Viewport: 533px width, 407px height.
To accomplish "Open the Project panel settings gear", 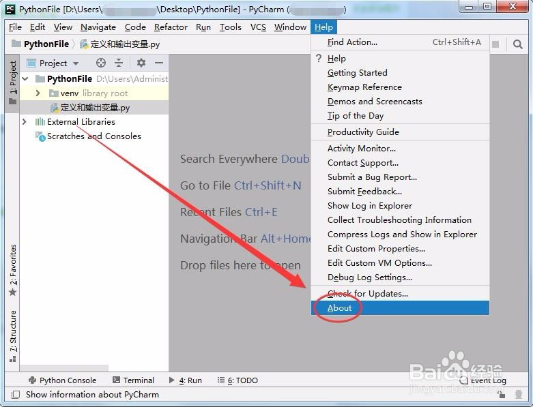I will [x=141, y=63].
